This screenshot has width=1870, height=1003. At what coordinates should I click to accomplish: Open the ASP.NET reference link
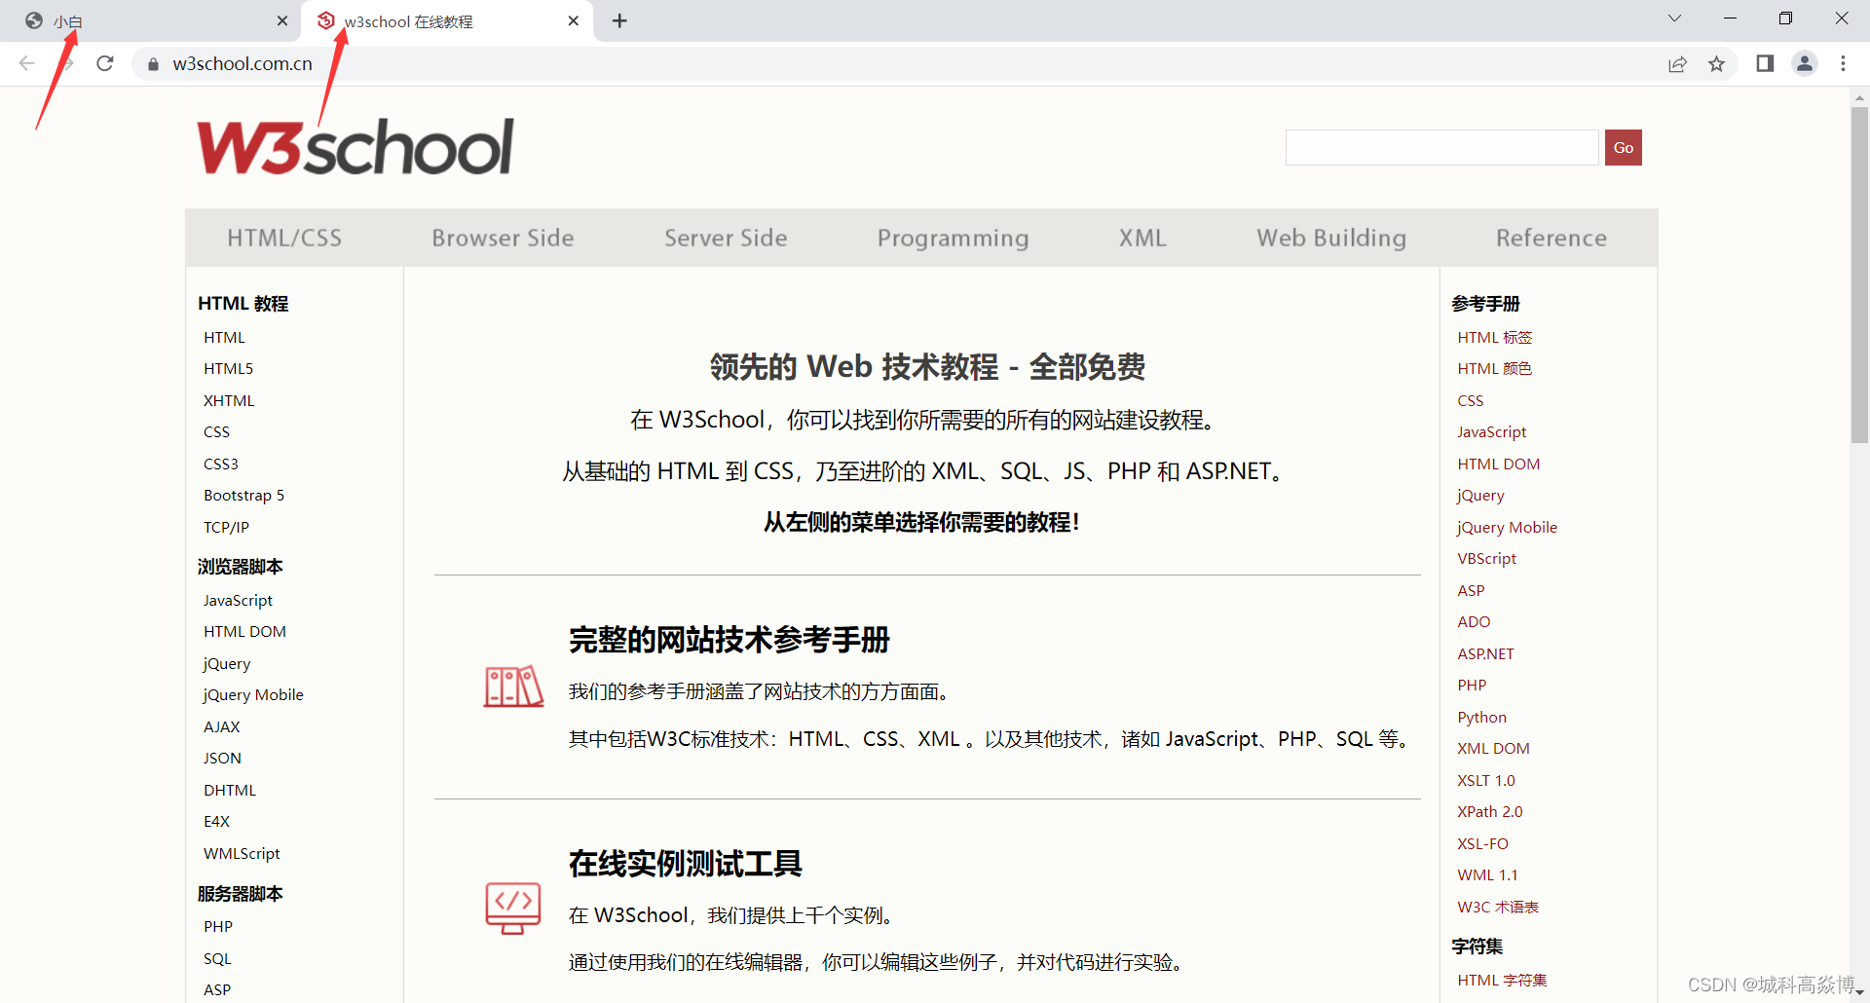tap(1485, 653)
